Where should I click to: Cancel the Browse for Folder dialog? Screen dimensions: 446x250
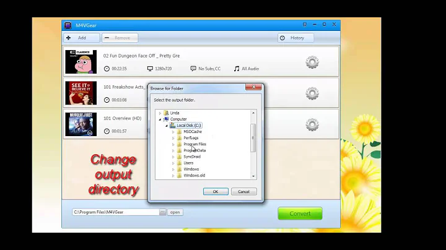[x=244, y=192]
